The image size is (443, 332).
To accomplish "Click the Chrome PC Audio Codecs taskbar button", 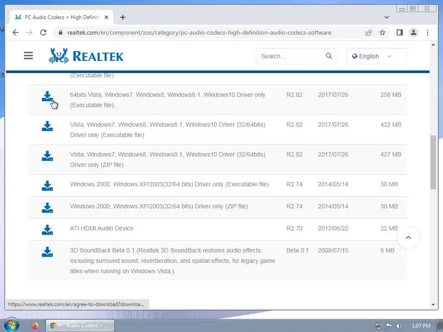I will click(80, 326).
